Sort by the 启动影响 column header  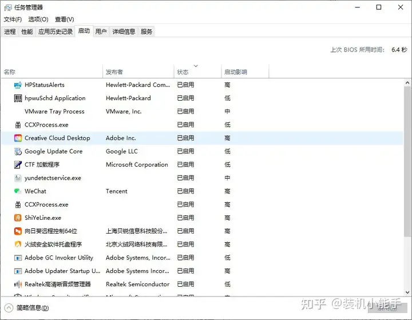[245, 71]
